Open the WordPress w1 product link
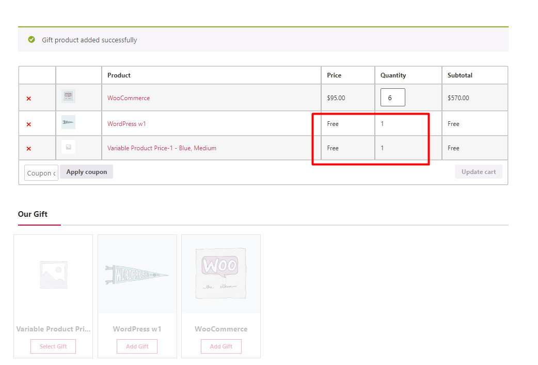Screen dimensions: 538x365 click(126, 124)
